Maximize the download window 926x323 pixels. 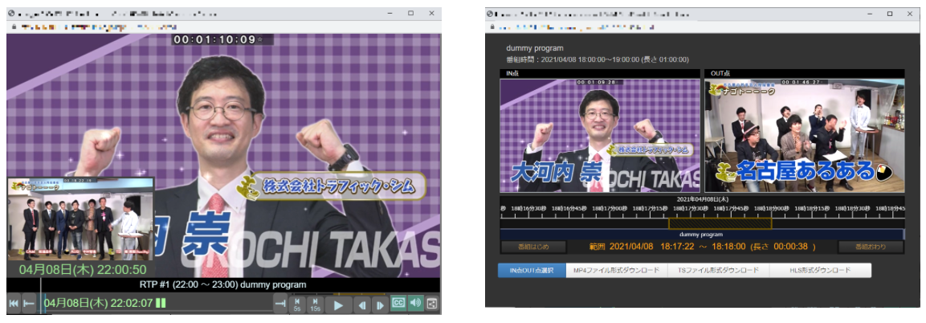click(889, 13)
